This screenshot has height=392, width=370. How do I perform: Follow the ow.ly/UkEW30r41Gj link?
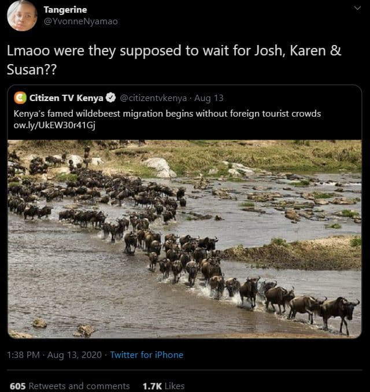tap(49, 125)
